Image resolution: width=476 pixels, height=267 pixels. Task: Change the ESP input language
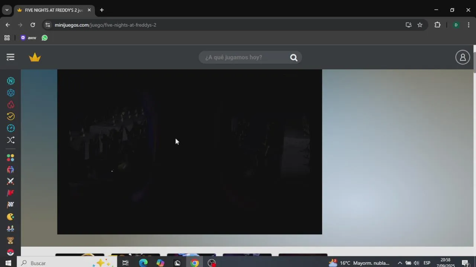tap(427, 263)
